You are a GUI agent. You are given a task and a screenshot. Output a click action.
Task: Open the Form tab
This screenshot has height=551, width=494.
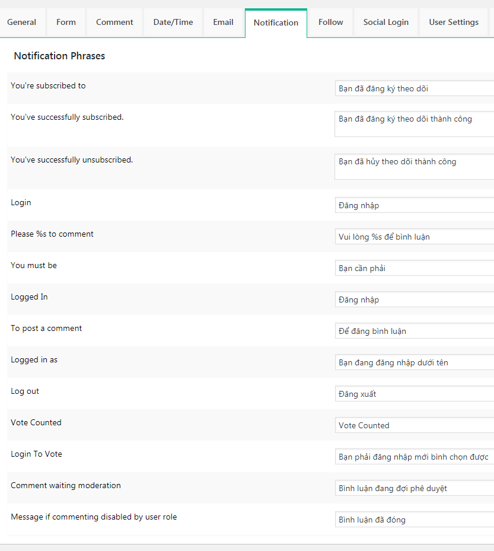(66, 22)
